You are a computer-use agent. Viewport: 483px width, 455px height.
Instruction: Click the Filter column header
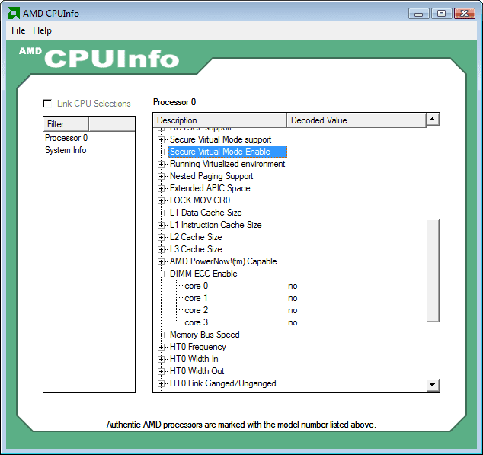click(x=66, y=124)
